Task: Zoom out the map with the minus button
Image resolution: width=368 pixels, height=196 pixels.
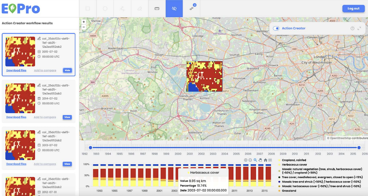Action: point(84,27)
